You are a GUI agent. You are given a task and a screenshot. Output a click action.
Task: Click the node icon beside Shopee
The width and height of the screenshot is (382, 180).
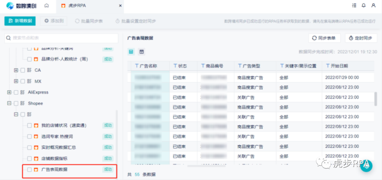point(23,103)
